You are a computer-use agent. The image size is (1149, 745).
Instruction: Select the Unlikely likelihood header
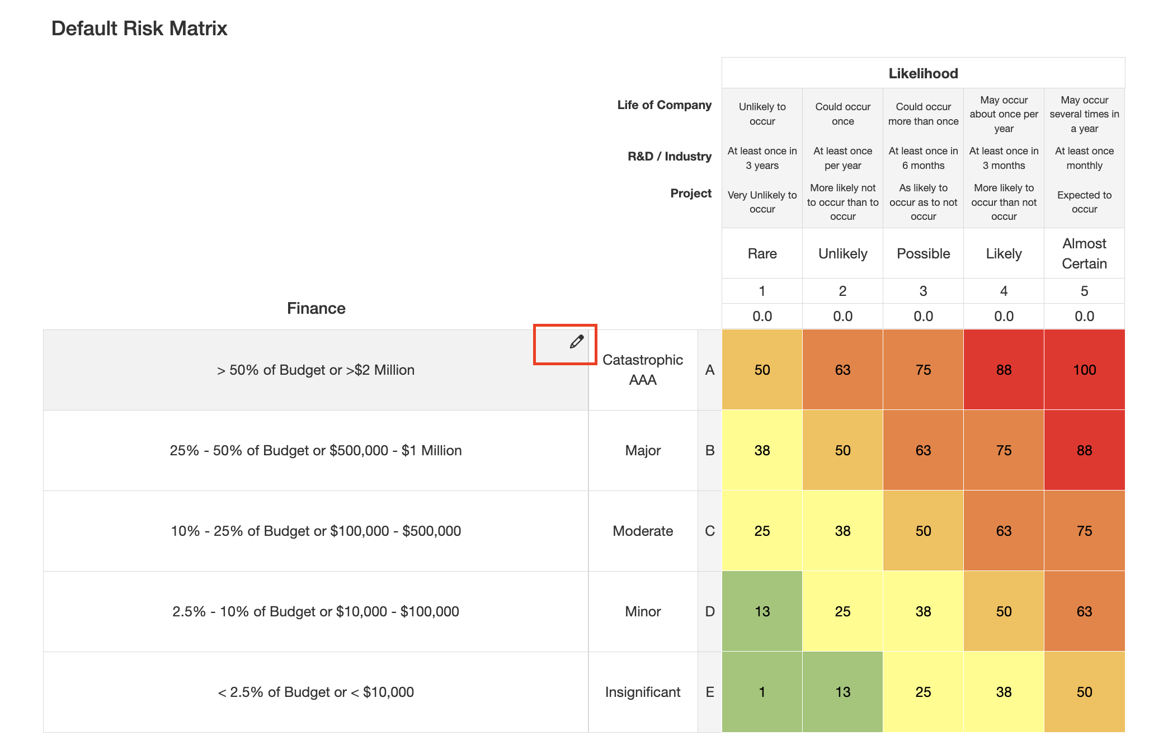(842, 253)
